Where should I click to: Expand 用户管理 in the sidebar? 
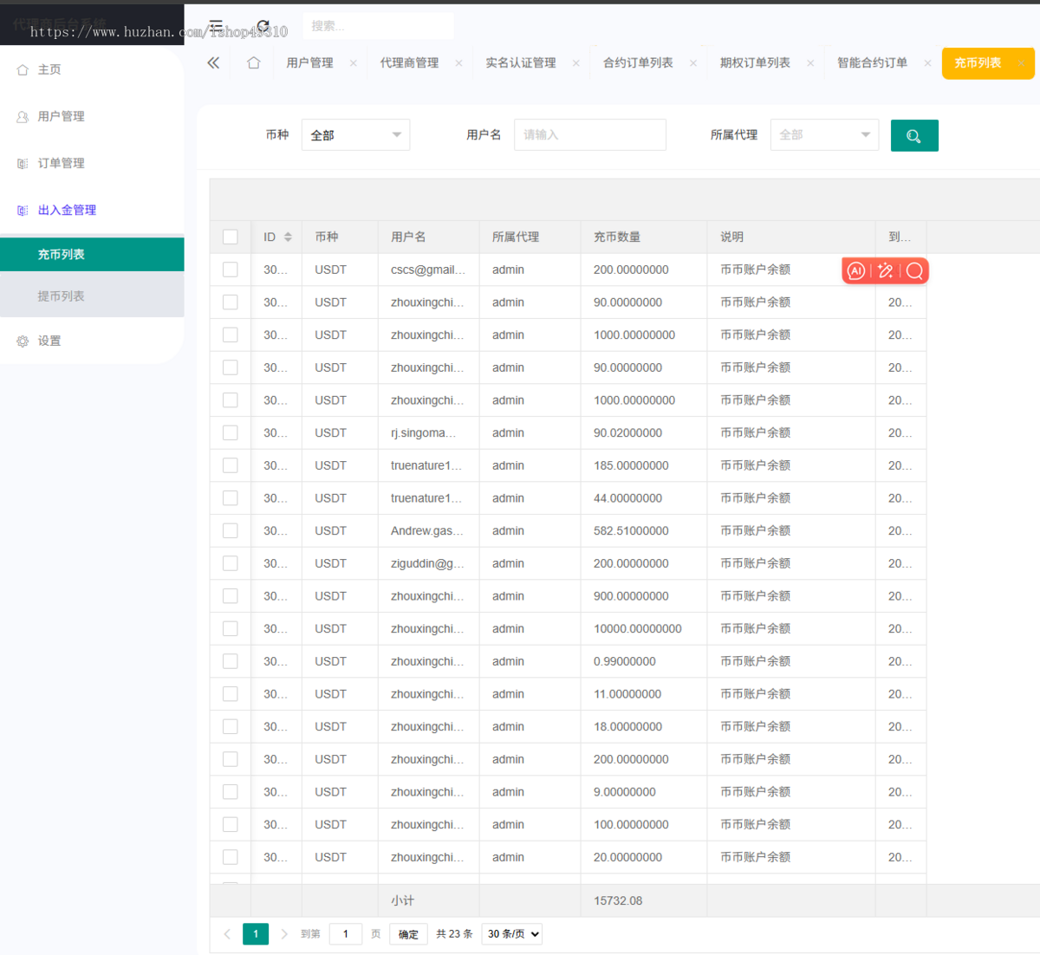61,116
